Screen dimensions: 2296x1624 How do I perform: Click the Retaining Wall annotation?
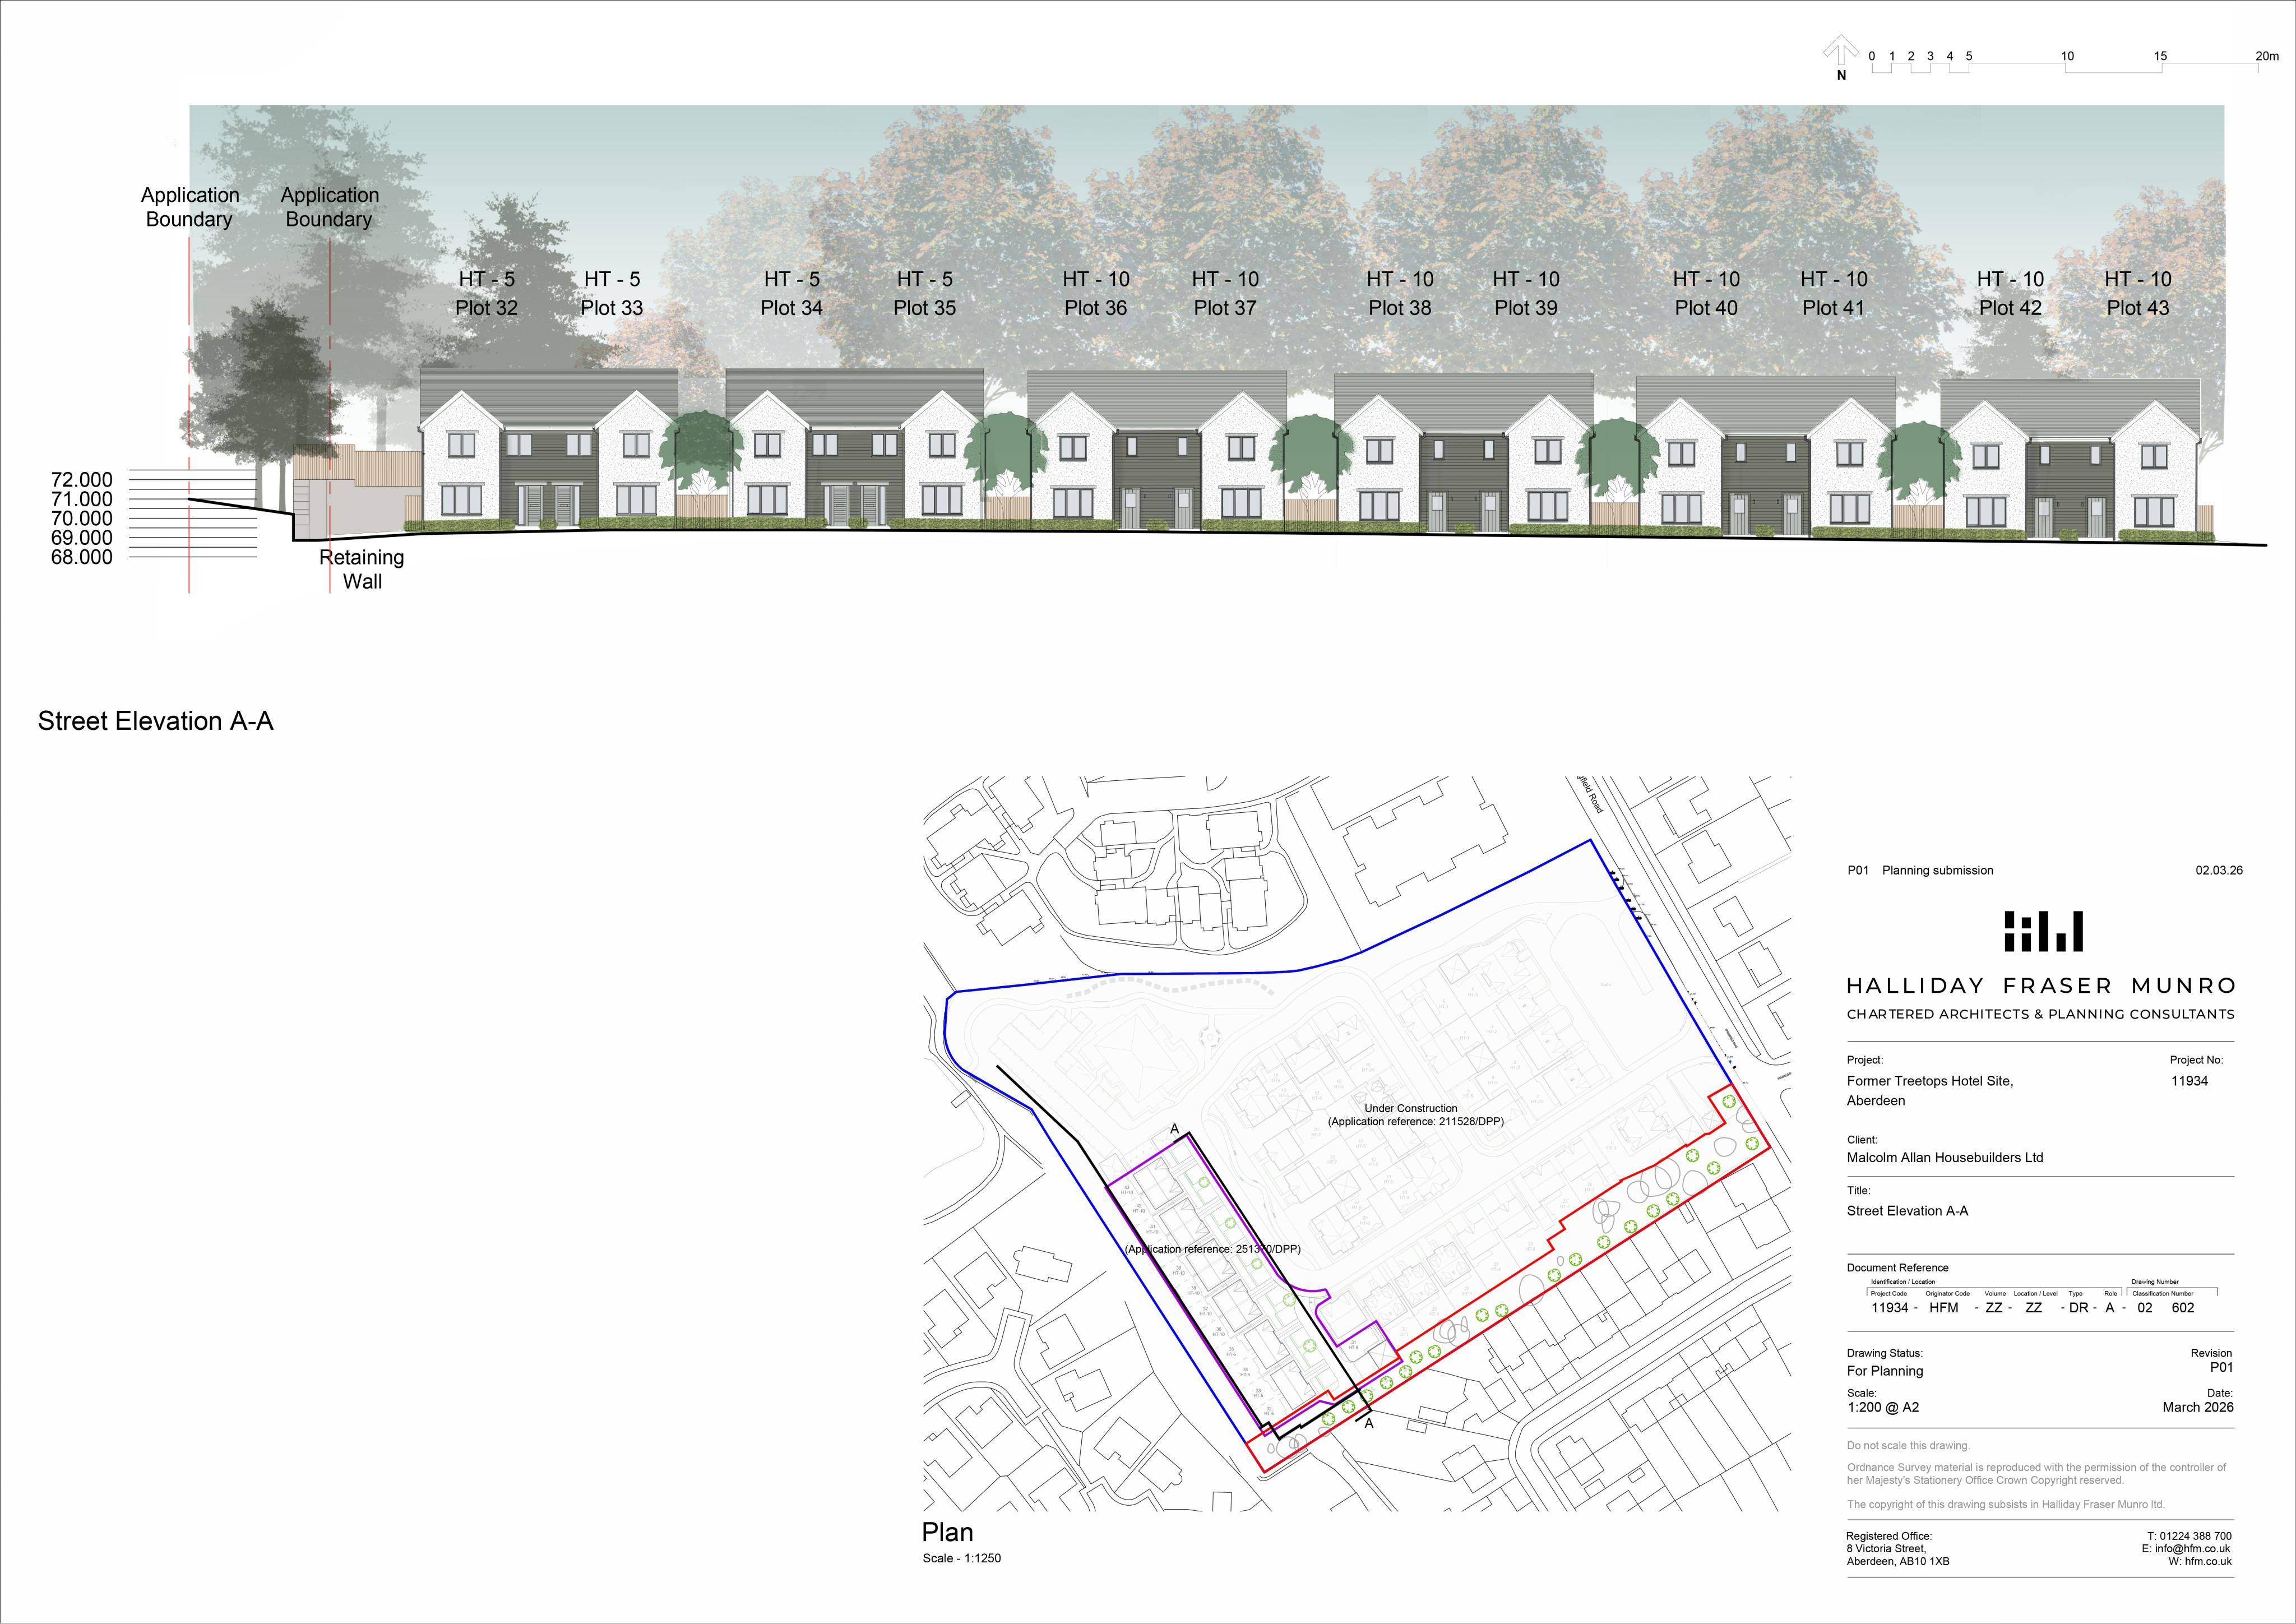pos(362,569)
